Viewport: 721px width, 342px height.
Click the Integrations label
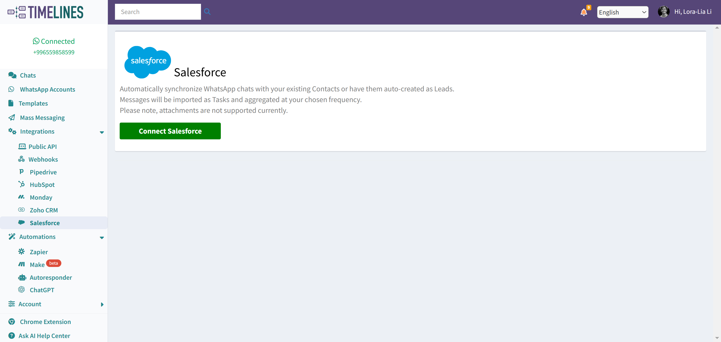(37, 131)
